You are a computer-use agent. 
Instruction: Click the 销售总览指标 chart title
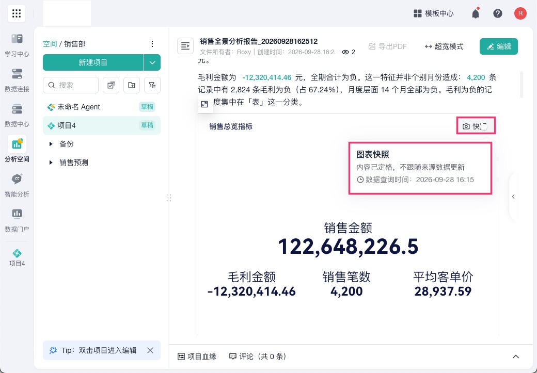(231, 126)
